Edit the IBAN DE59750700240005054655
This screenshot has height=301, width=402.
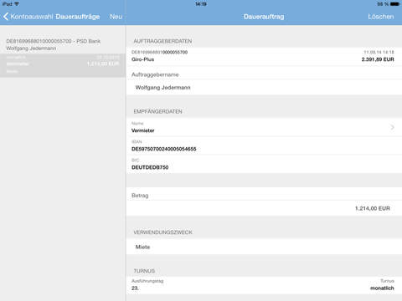tap(264, 145)
